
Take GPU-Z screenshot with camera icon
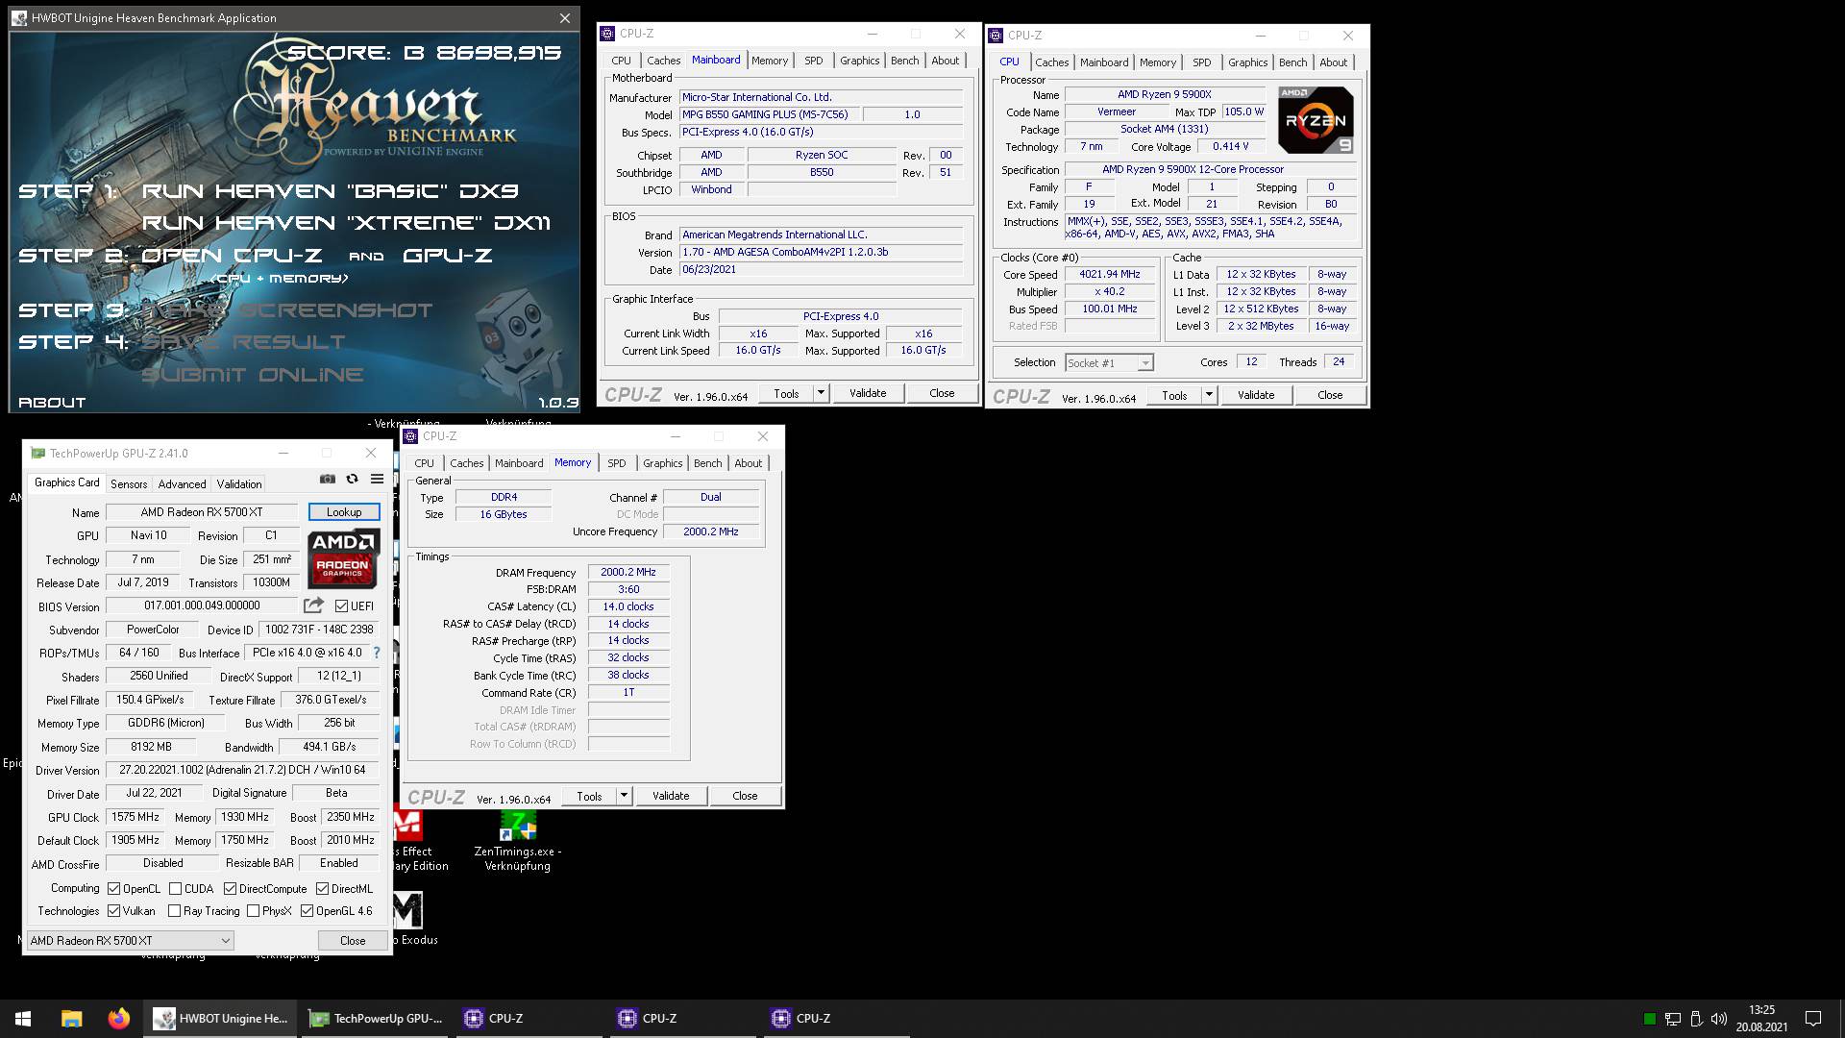[x=328, y=479]
